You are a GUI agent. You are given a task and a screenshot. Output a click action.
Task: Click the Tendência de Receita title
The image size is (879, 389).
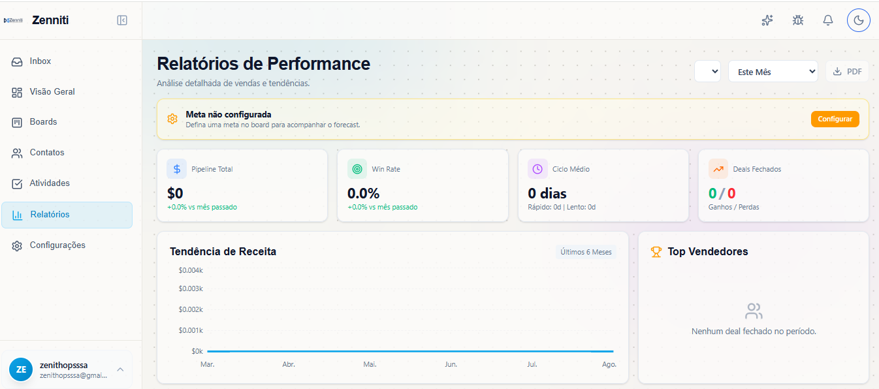(223, 251)
